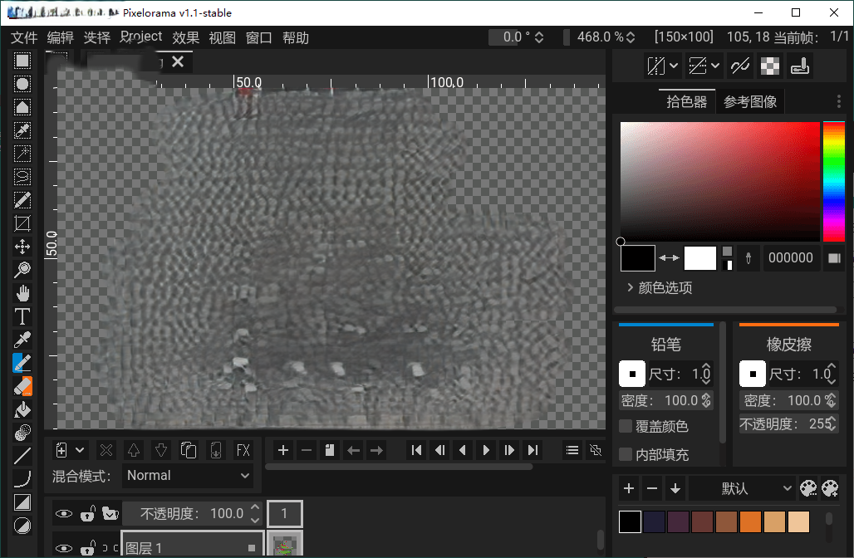Click the hue slider strip
854x558 pixels.
click(833, 182)
